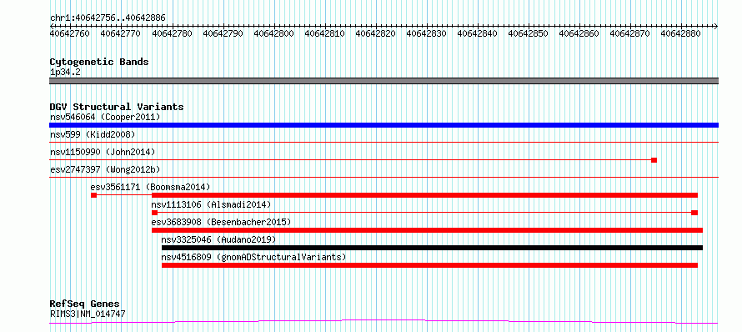This screenshot has width=742, height=332.
Task: Open the nsv4516809 (gnomADStructuralVariants) label
Action: pos(253,257)
